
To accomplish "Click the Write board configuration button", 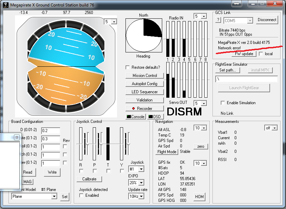I will [52, 172].
